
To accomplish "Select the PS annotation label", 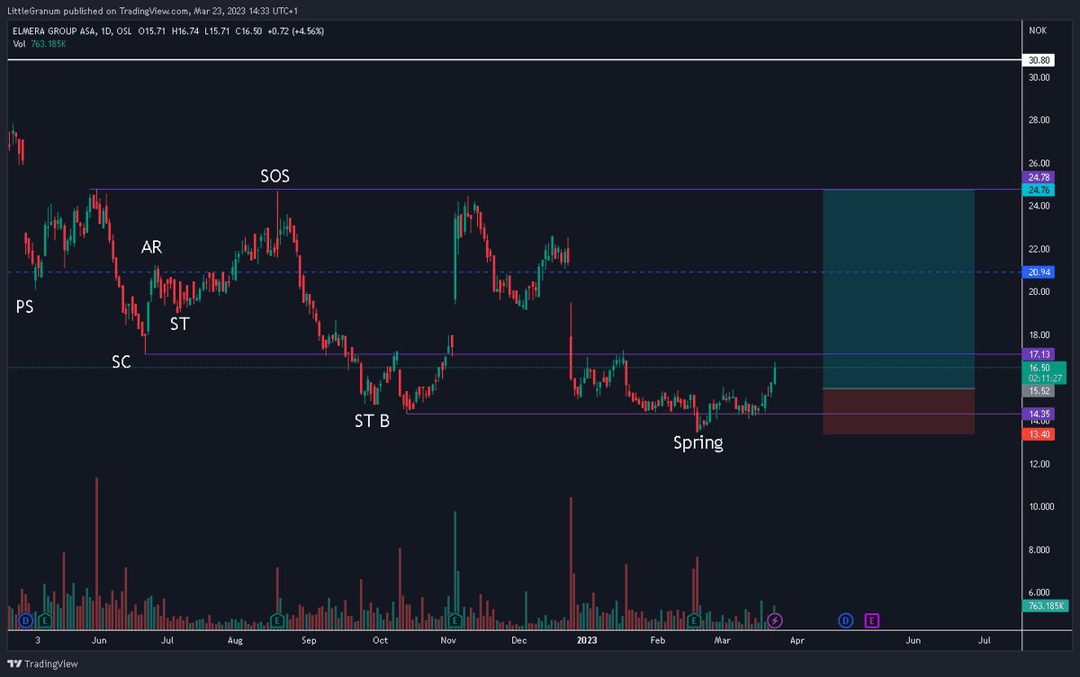I will tap(26, 307).
